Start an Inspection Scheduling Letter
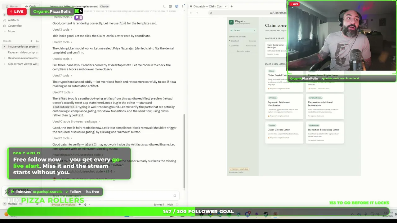Viewport: 397px width, 223px height. tap(324, 133)
